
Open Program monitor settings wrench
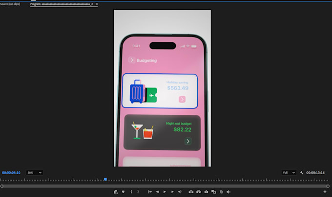(302, 173)
